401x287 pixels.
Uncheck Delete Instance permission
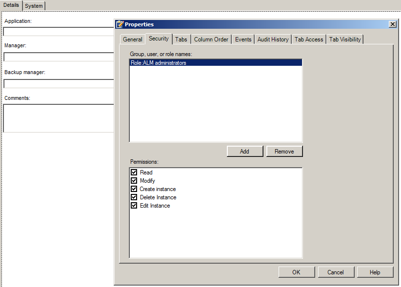coord(134,197)
